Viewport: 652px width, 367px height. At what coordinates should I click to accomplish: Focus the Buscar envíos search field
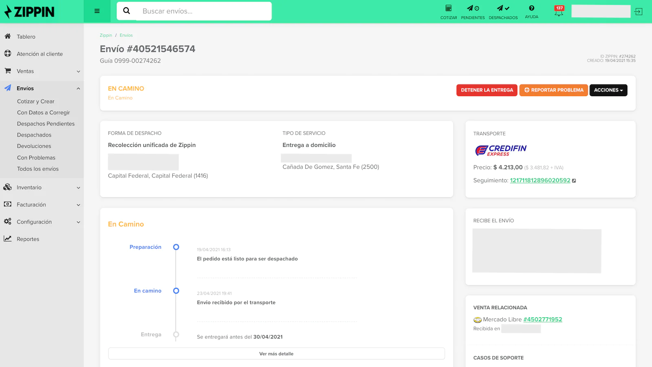pos(204,11)
